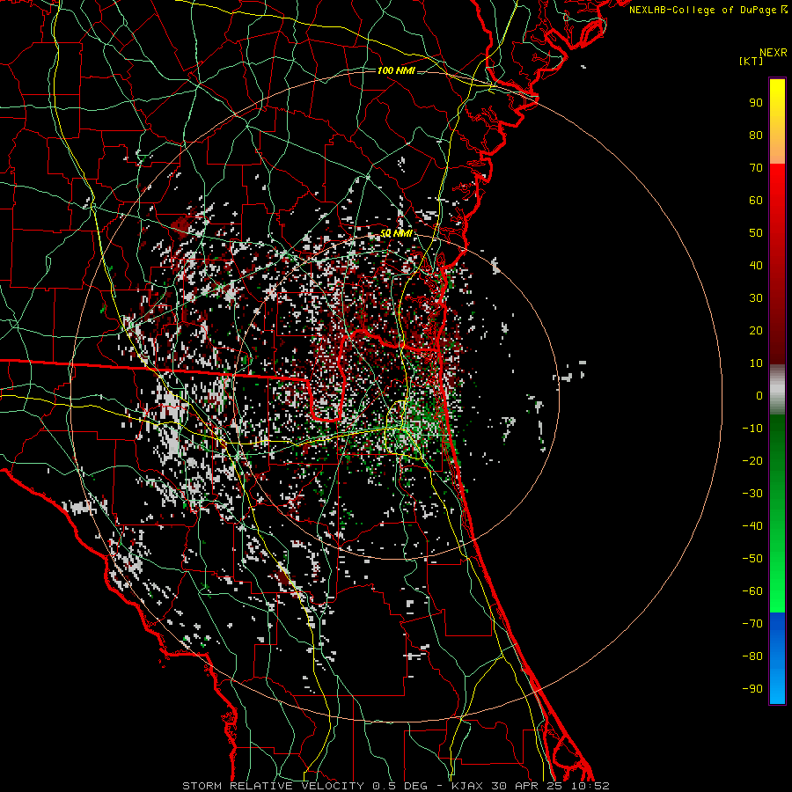Click the positive 50 value on velocity scale
The image size is (792, 792).
pos(756,233)
